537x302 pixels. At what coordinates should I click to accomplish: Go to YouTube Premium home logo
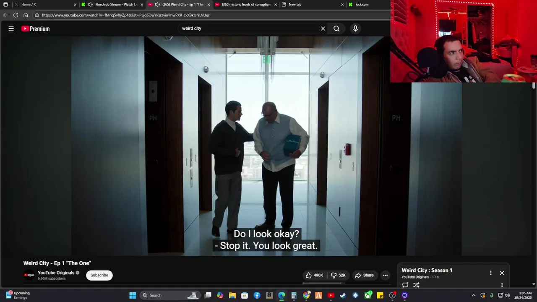[x=36, y=29]
